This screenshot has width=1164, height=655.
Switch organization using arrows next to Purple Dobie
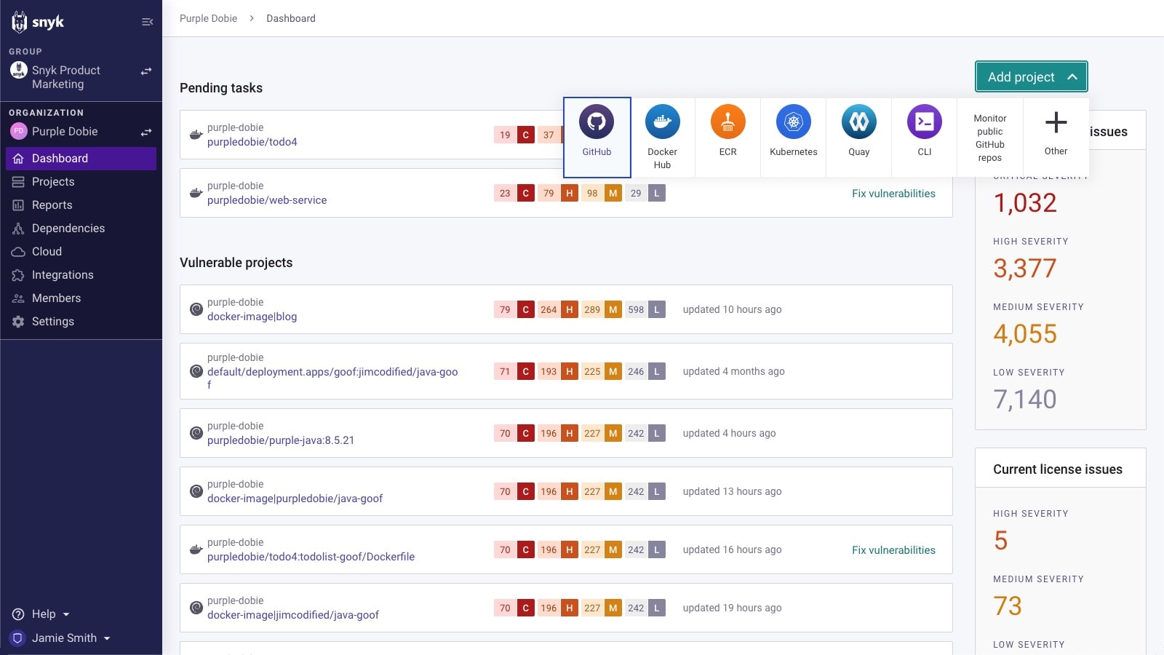tap(146, 132)
